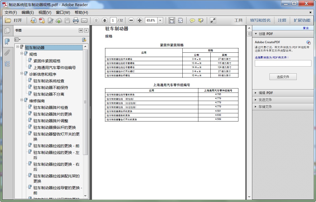Select 驻车制动器蹄片调整 bookmark
Image resolution: width=316 pixels, height=202 pixels.
(x=51, y=121)
